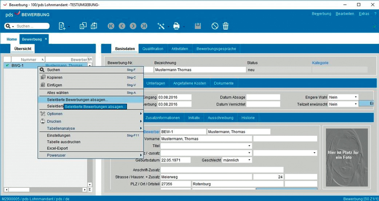Select 'Excel-Export' from the context menu
Image resolution: width=379 pixels, height=201 pixels.
pos(57,148)
